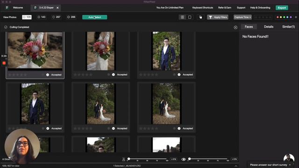Select the vertical bouquet photo thumbnail
Image resolution: width=299 pixels, height=168 pixels.
pyautogui.click(x=101, y=51)
